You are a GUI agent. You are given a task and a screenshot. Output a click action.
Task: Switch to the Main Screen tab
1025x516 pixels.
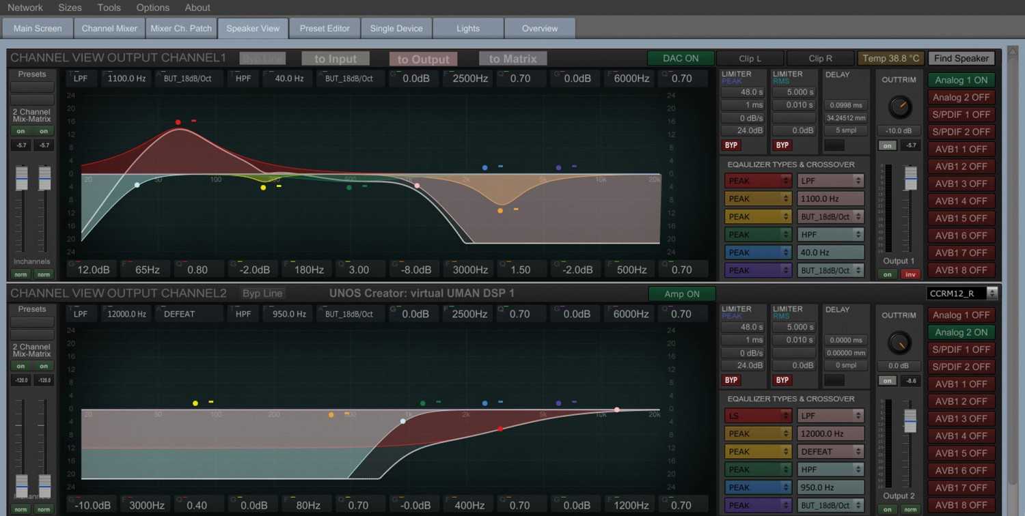[x=38, y=28]
